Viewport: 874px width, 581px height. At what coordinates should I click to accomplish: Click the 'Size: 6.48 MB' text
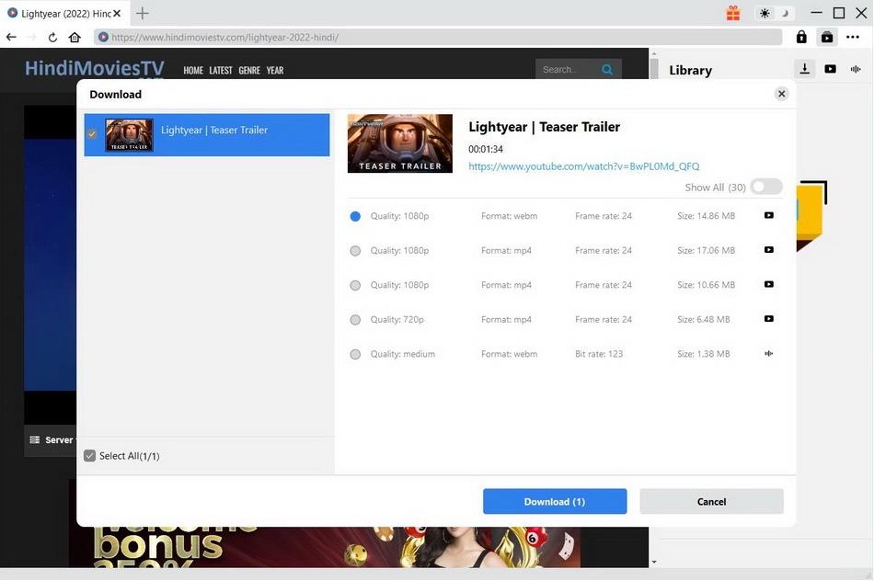[704, 319]
